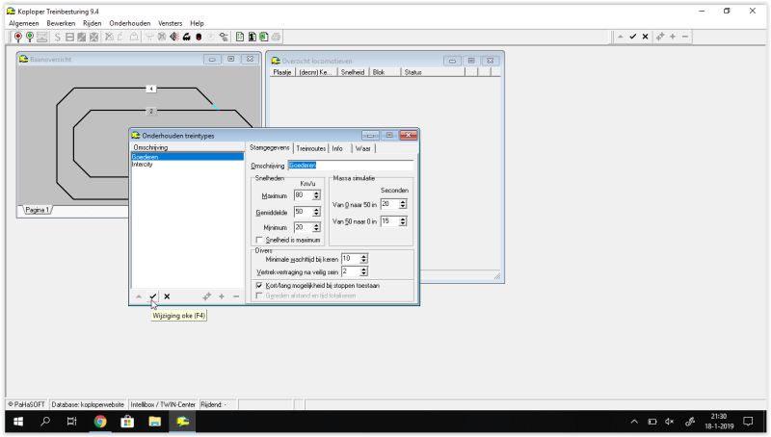
Task: Open the Onderhouden menu
Action: coord(129,22)
